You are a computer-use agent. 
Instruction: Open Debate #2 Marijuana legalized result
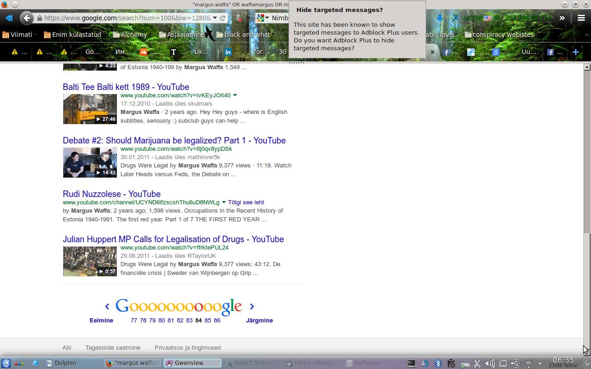coord(174,140)
